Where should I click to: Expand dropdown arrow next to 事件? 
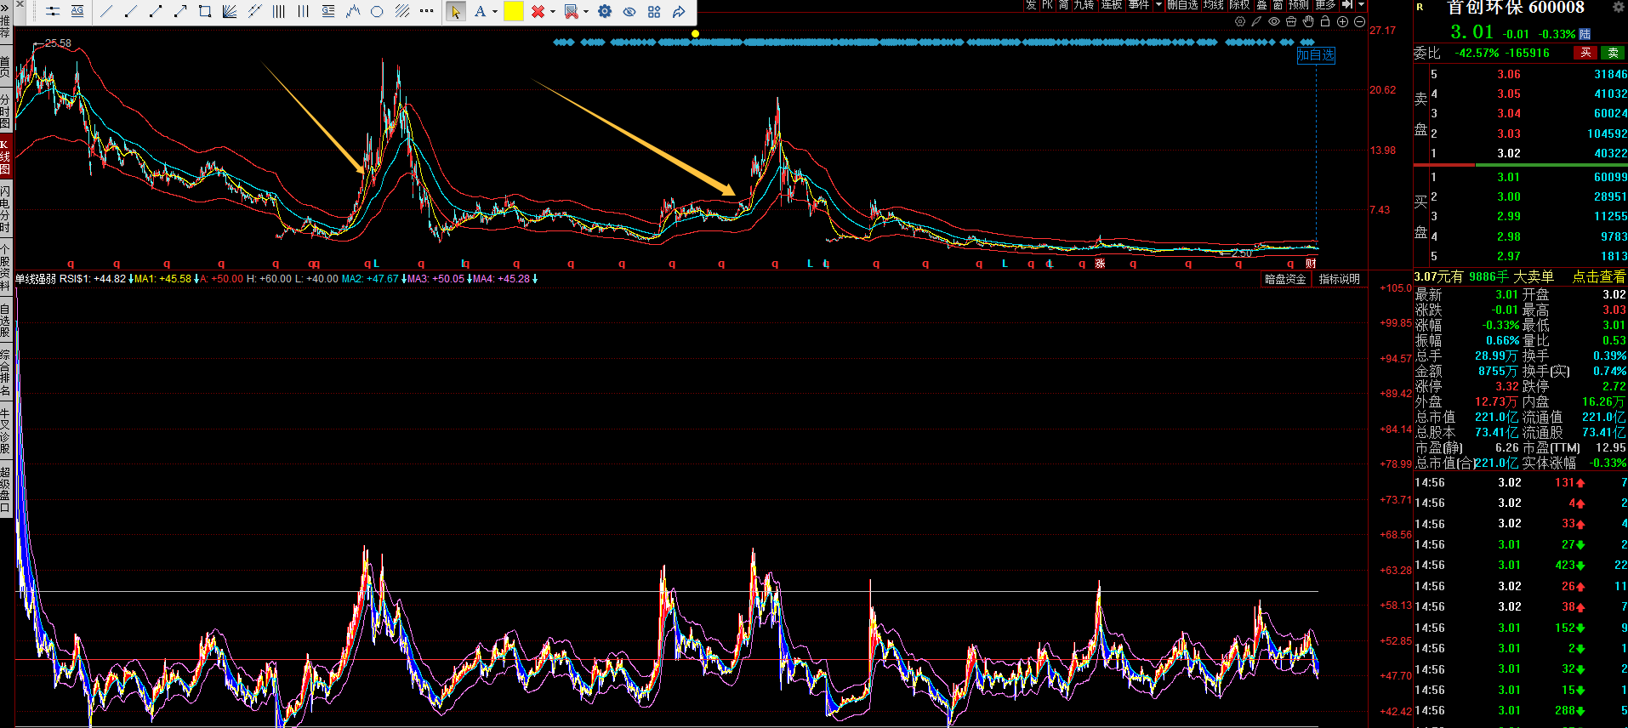coord(1158,5)
